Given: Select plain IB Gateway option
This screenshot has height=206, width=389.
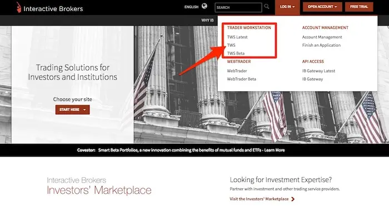Looking at the screenshot, I should coord(312,79).
